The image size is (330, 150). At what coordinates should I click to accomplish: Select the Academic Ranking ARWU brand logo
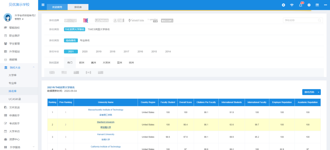click(119, 20)
